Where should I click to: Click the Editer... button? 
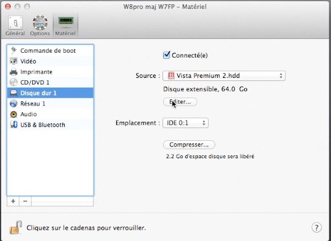tap(180, 102)
